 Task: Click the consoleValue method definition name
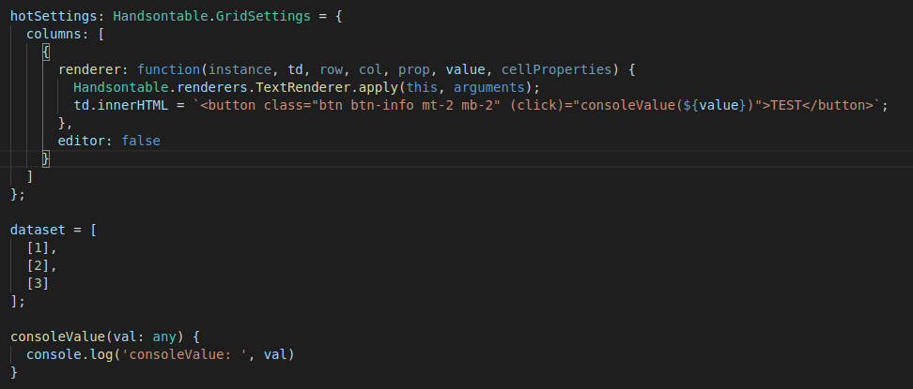coord(57,337)
